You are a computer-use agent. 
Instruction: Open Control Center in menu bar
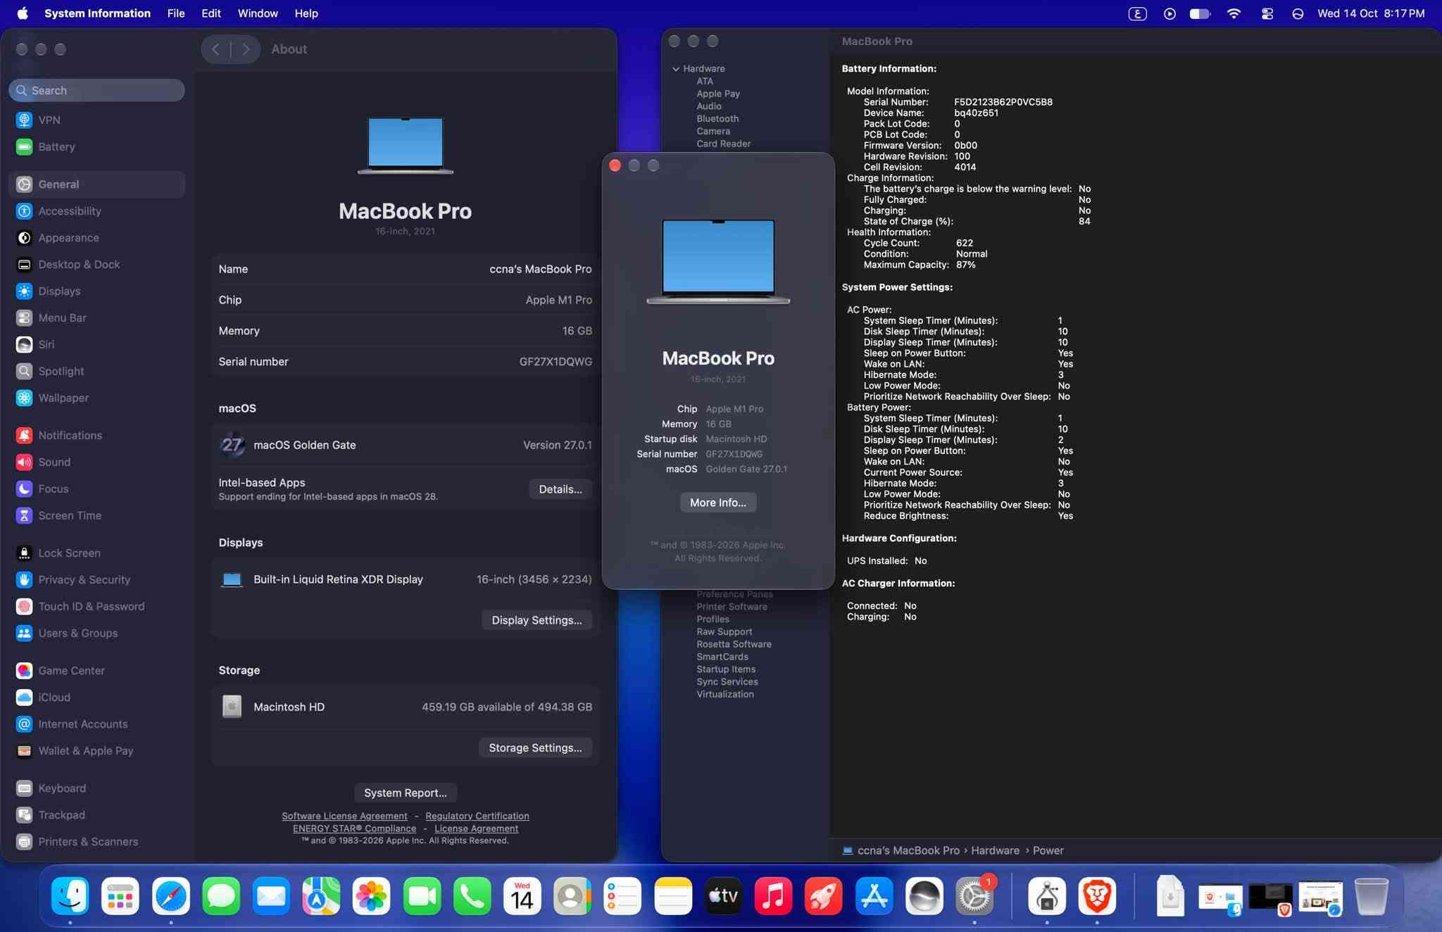[1267, 13]
